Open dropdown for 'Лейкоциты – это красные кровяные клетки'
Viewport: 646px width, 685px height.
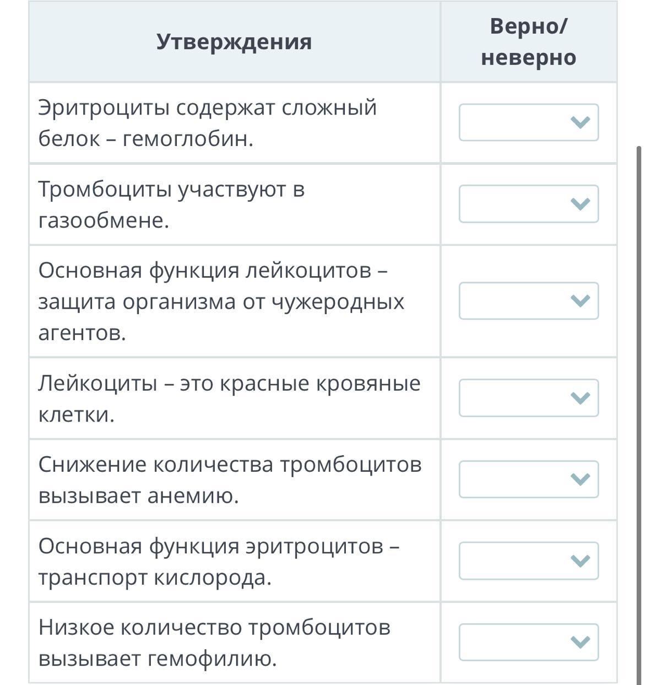click(528, 398)
